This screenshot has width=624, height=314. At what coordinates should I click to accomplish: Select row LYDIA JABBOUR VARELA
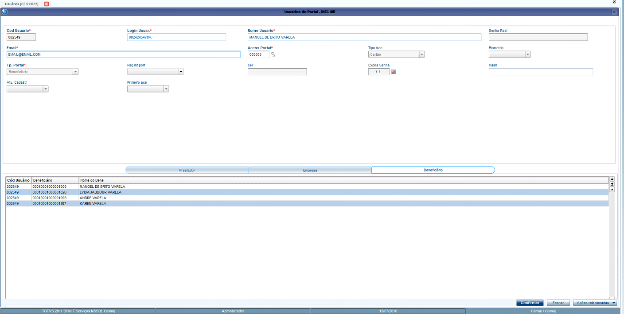[307, 192]
